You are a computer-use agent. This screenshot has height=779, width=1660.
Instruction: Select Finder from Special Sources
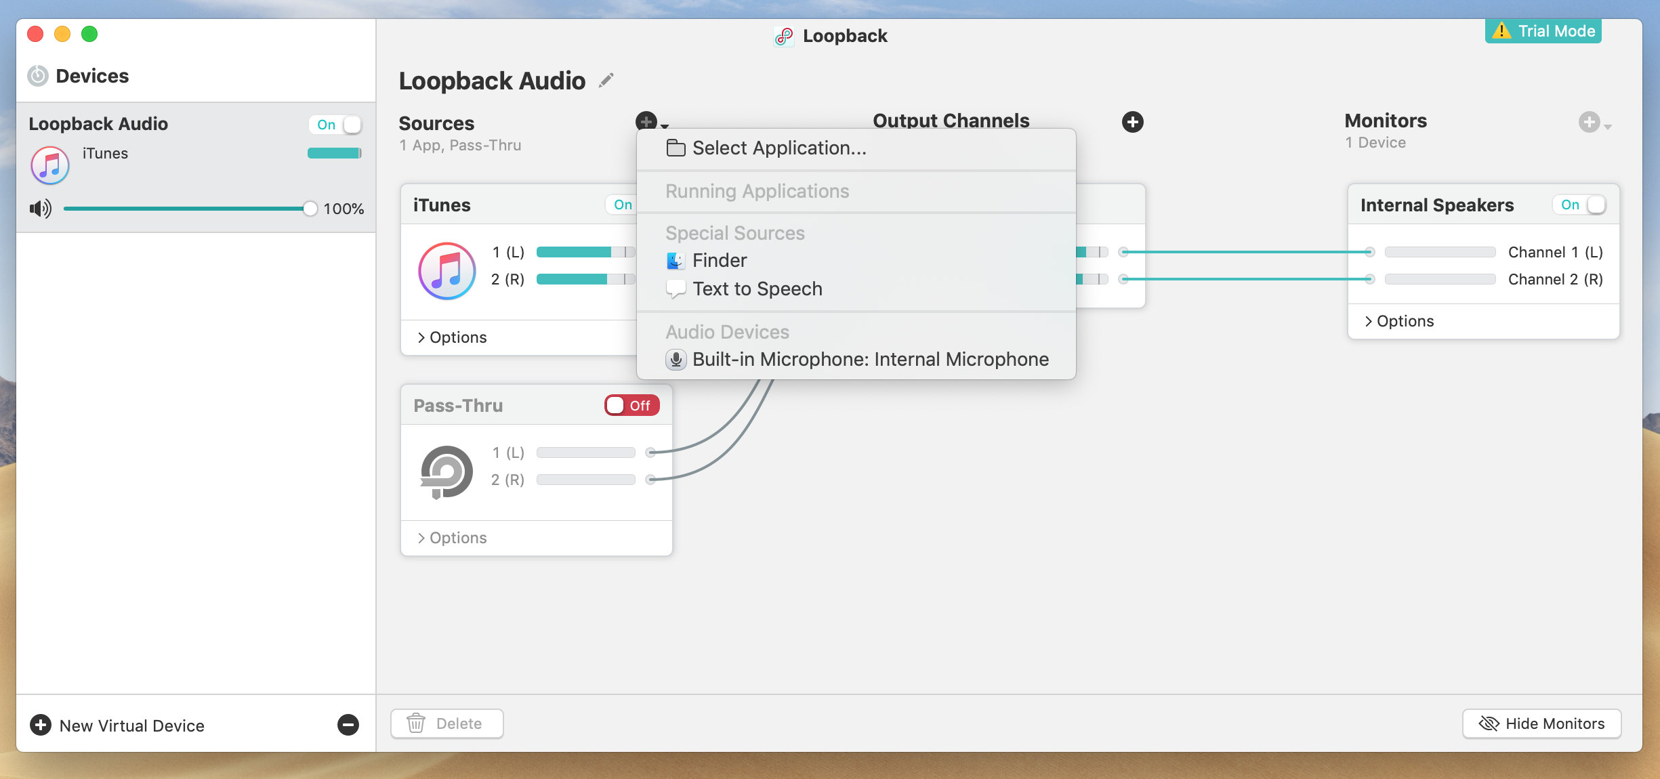pyautogui.click(x=856, y=260)
